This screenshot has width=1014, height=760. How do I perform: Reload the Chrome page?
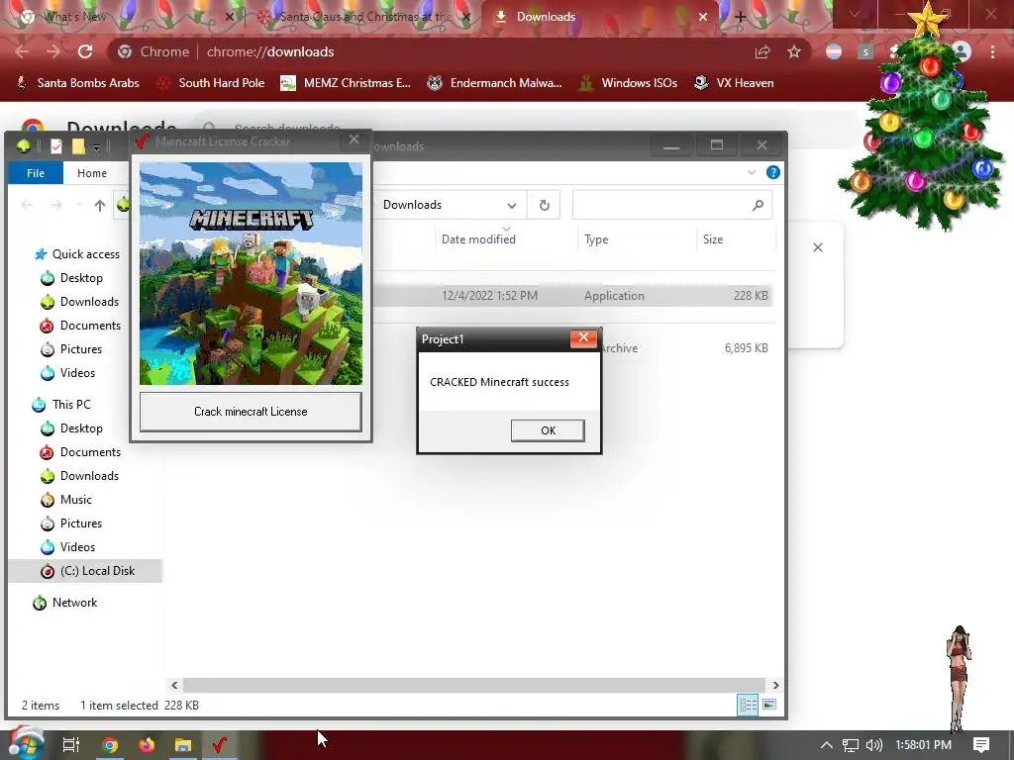85,51
